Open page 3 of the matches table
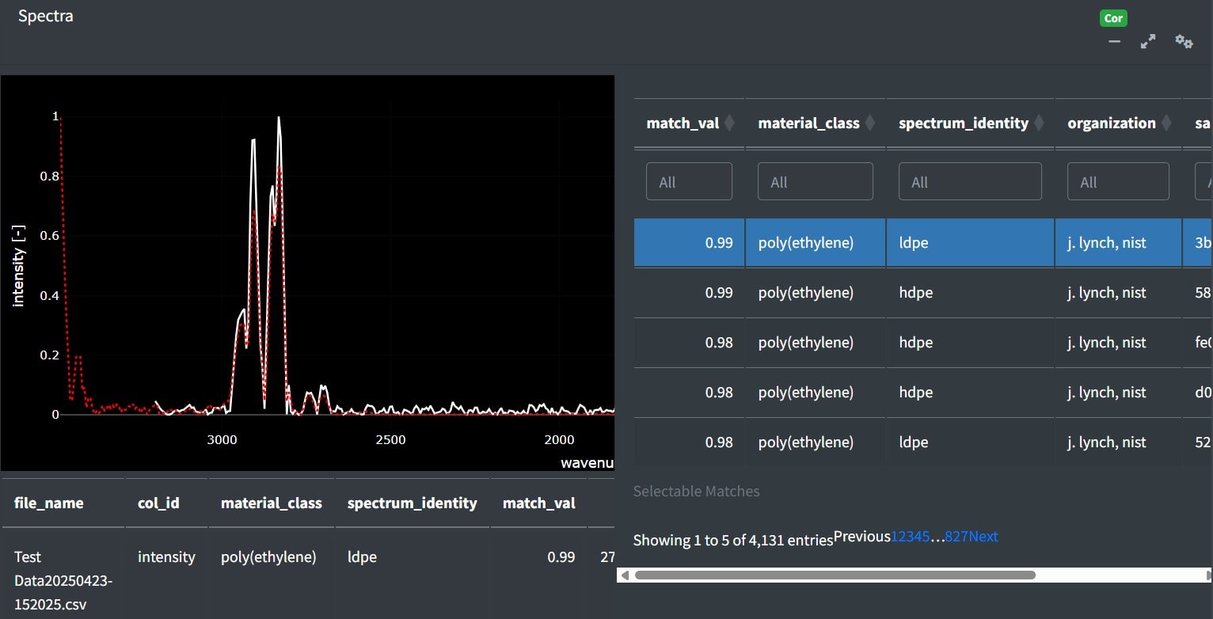Viewport: 1213px width, 619px height. point(911,537)
